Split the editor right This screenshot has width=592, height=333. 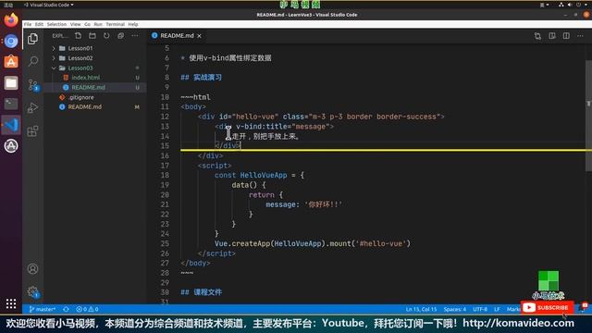[x=566, y=36]
